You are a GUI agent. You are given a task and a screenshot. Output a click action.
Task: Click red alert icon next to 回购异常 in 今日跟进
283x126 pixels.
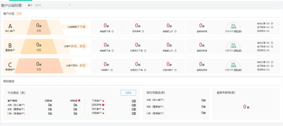coord(103,105)
